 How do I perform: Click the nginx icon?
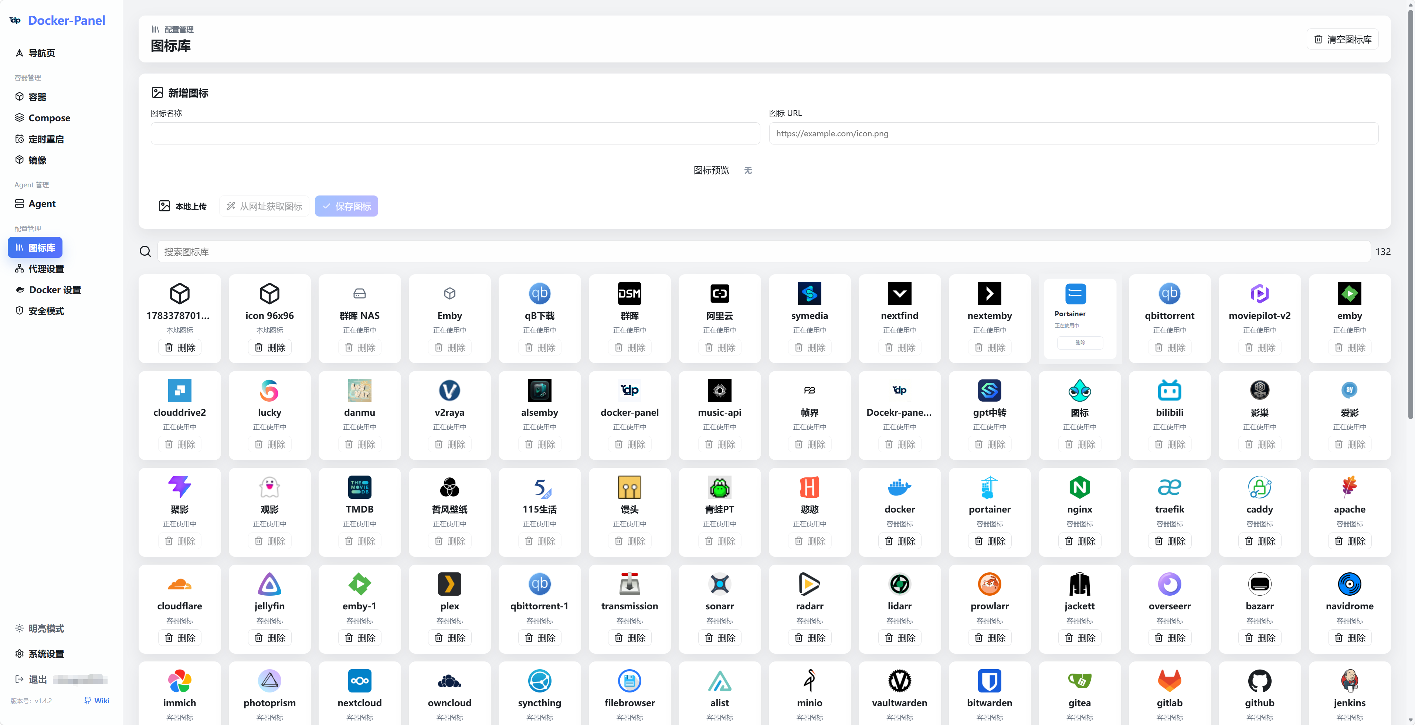click(1080, 487)
